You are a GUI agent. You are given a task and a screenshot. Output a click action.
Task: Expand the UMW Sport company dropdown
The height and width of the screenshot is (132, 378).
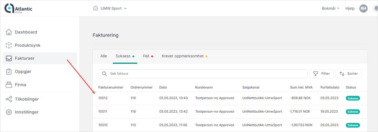[x=110, y=9]
